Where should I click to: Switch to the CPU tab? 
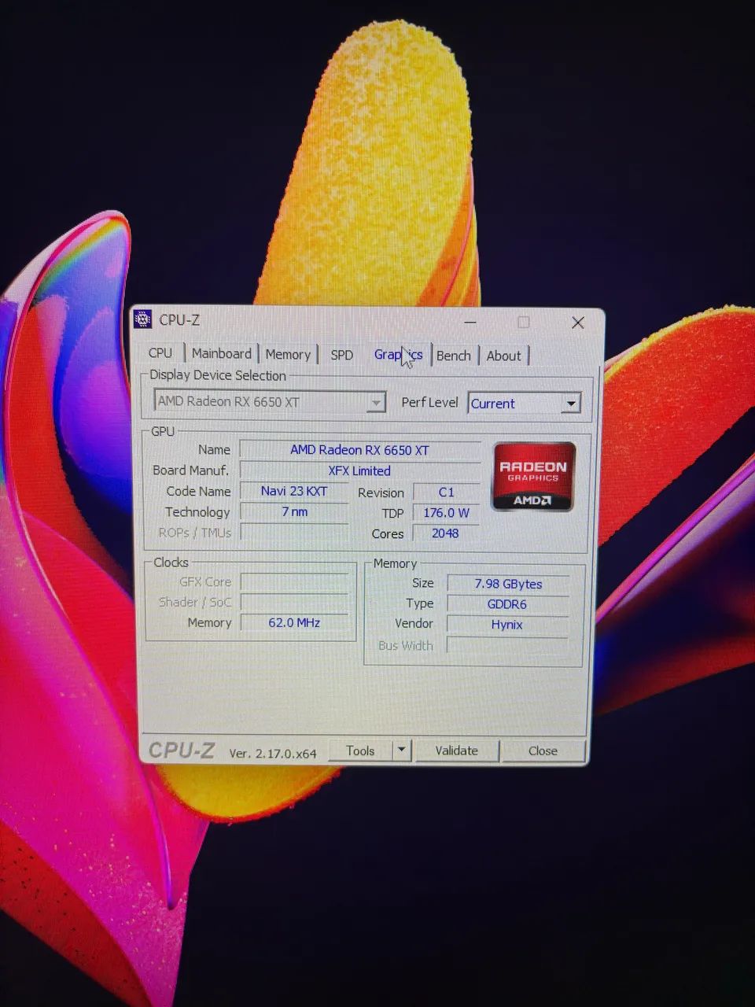click(160, 353)
